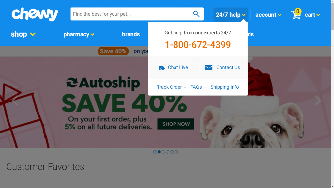Open the shopping cart icon

296,14
